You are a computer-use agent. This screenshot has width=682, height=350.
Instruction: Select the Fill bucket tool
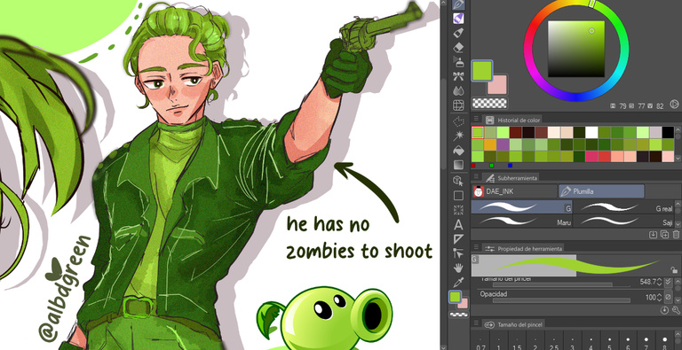click(458, 151)
